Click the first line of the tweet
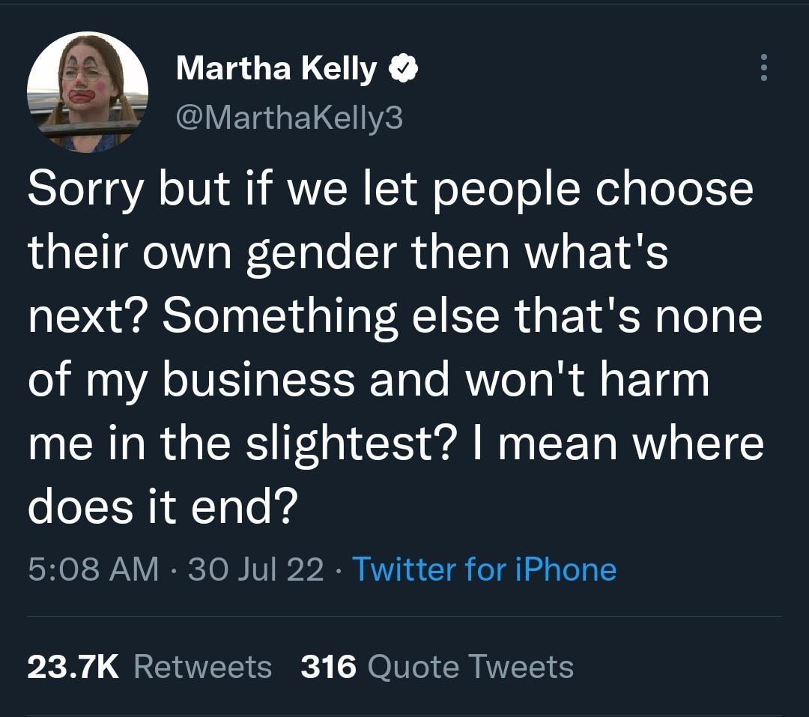Image resolution: width=809 pixels, height=717 pixels. click(x=390, y=190)
